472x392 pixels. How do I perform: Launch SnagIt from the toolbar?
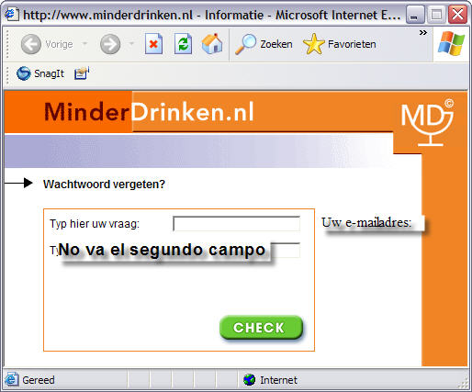point(40,73)
